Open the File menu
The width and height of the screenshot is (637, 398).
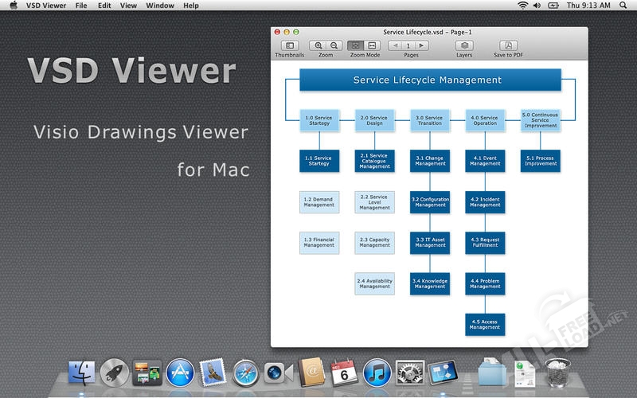[x=81, y=6]
